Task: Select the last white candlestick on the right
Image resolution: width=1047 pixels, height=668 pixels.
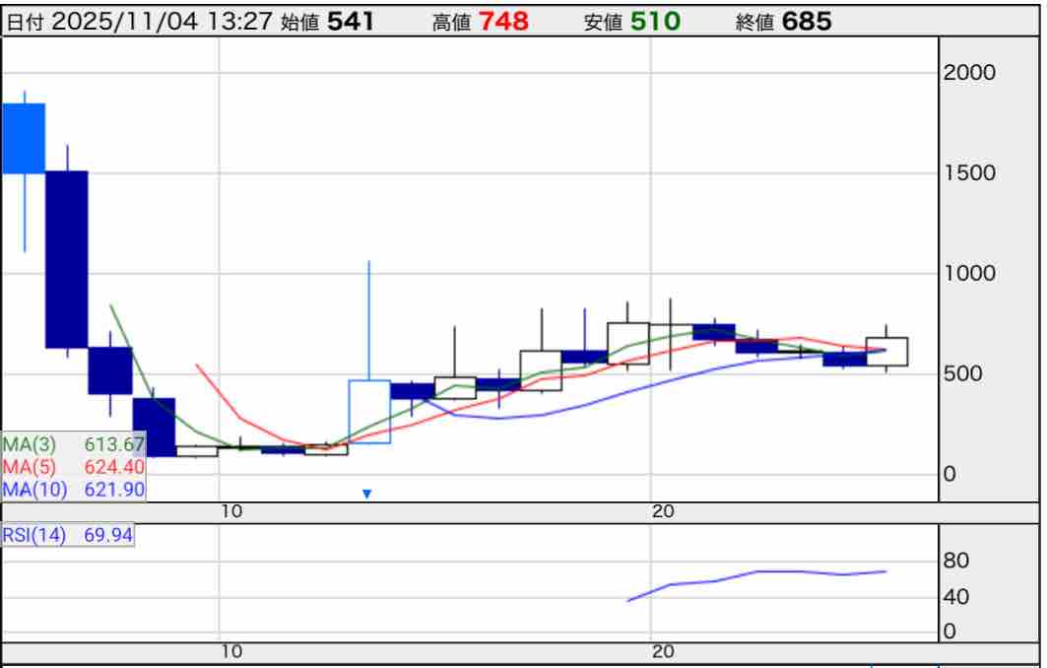Action: click(886, 352)
